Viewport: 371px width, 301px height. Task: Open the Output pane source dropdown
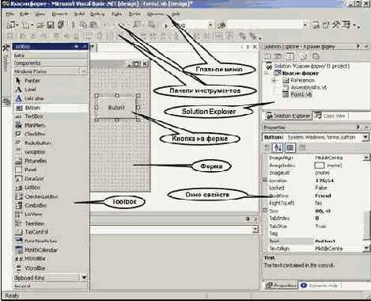[256, 230]
